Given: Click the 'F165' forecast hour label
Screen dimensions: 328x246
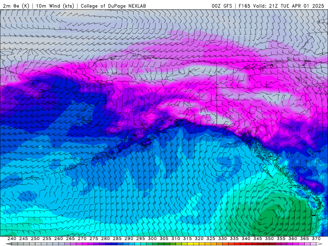Looking at the screenshot, I should point(244,6).
